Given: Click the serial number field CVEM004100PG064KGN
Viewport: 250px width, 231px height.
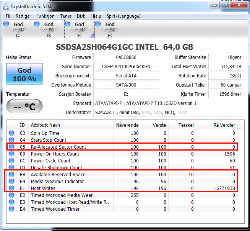Looking at the screenshot, I should click(x=126, y=66).
